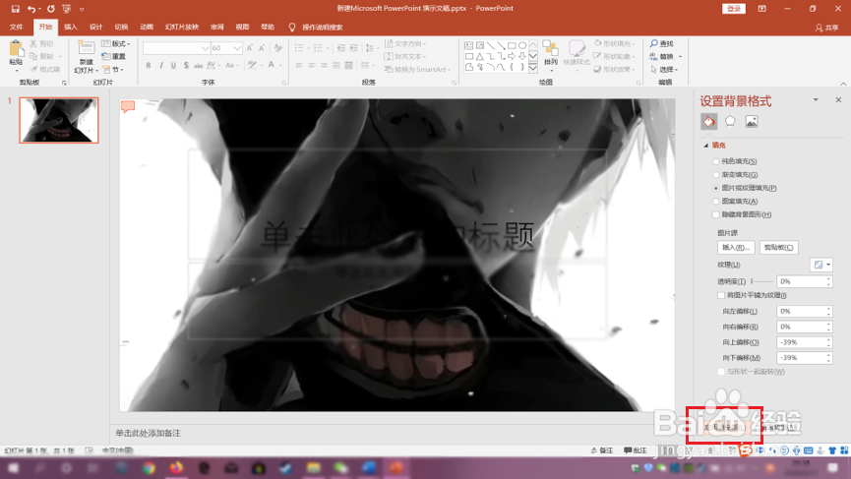Click the Comments (批注) status bar button
The image size is (851, 479).
(636, 450)
